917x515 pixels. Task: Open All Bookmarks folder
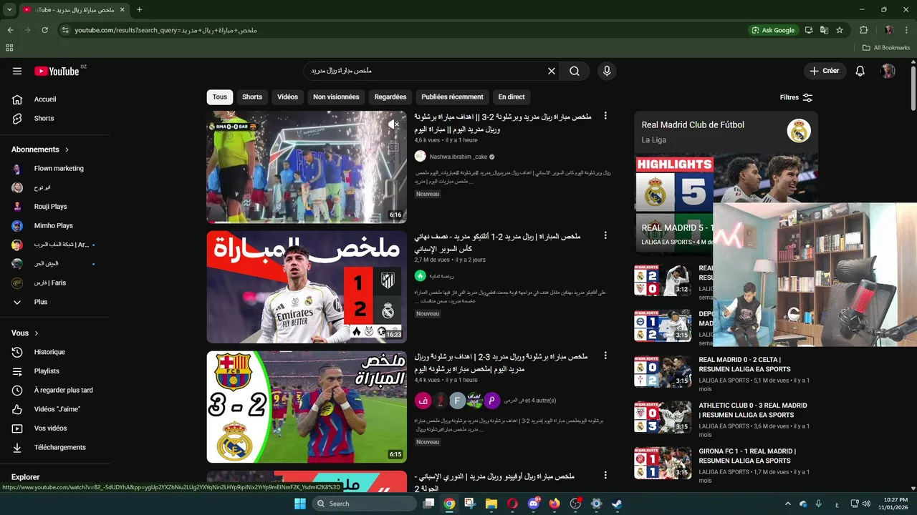(886, 48)
